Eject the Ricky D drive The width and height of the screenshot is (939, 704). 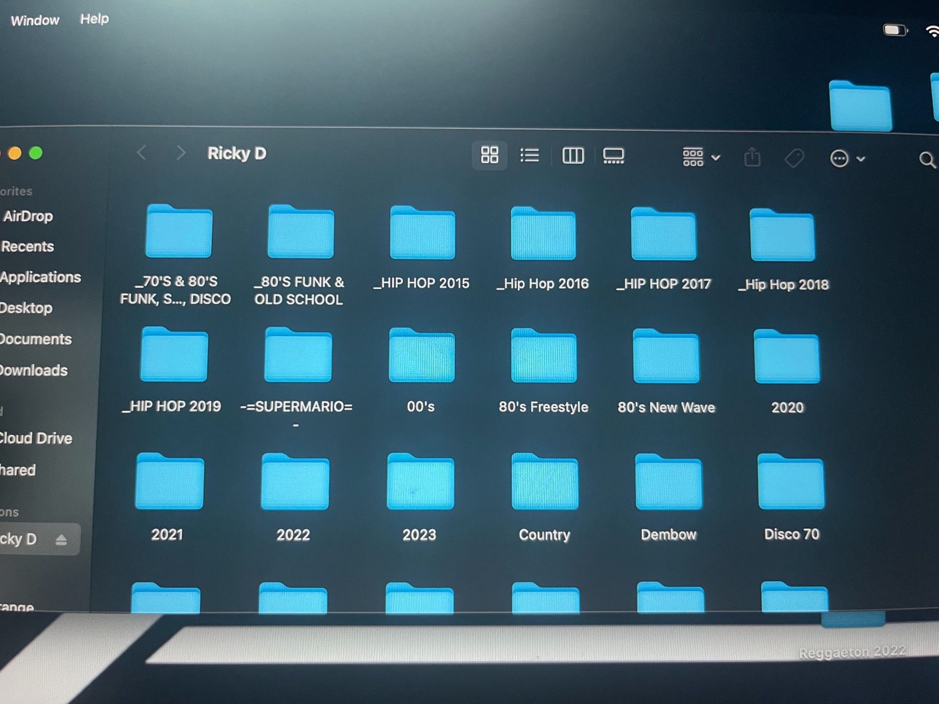pos(61,540)
